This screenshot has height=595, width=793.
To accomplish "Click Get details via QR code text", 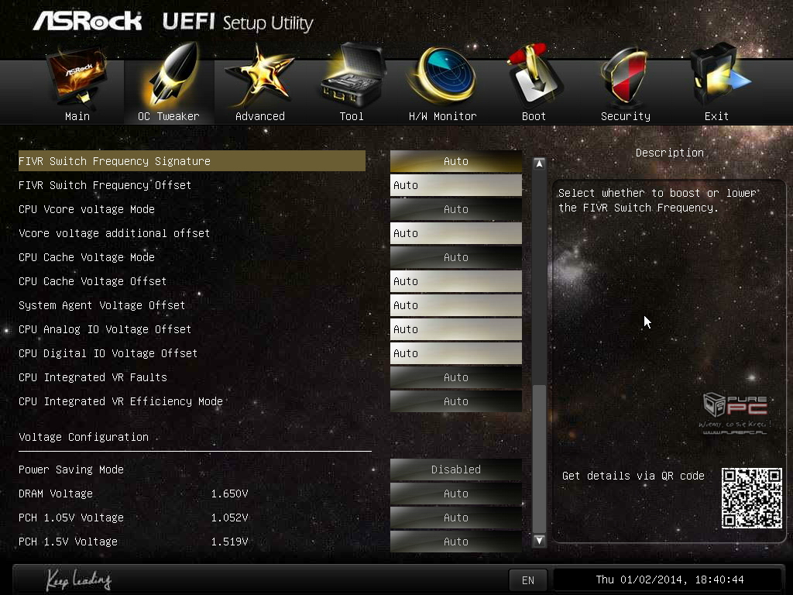I will 633,476.
